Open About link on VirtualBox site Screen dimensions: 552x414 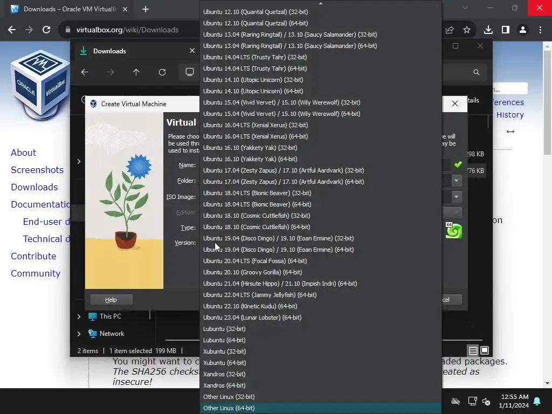tap(24, 153)
